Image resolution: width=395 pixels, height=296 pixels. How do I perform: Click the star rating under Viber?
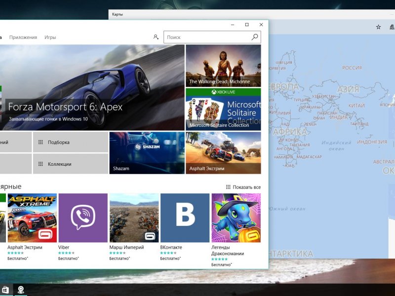point(66,253)
